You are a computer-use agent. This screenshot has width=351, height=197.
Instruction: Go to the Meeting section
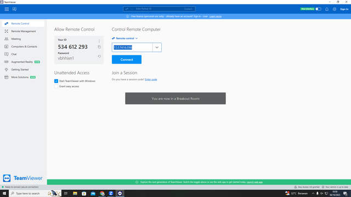tap(23, 39)
